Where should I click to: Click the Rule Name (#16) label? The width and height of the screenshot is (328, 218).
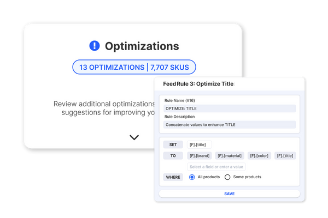pos(179,100)
